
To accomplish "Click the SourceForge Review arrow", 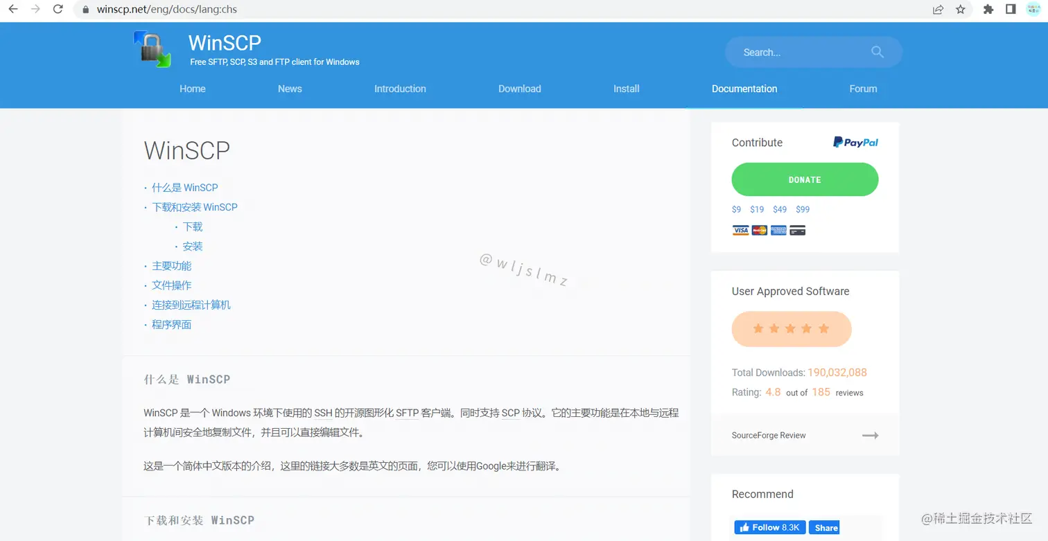I will (x=870, y=435).
